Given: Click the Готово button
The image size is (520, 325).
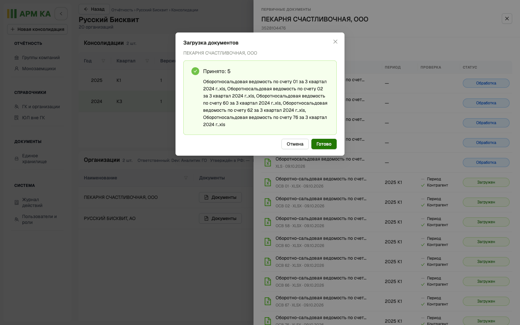Looking at the screenshot, I should [324, 144].
